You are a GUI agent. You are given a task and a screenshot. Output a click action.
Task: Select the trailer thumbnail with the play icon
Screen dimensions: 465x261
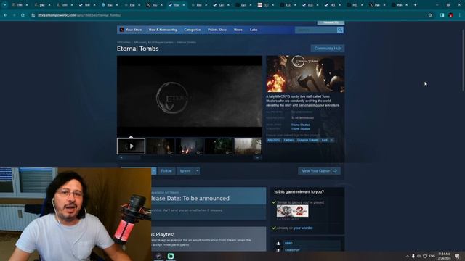coord(131,146)
